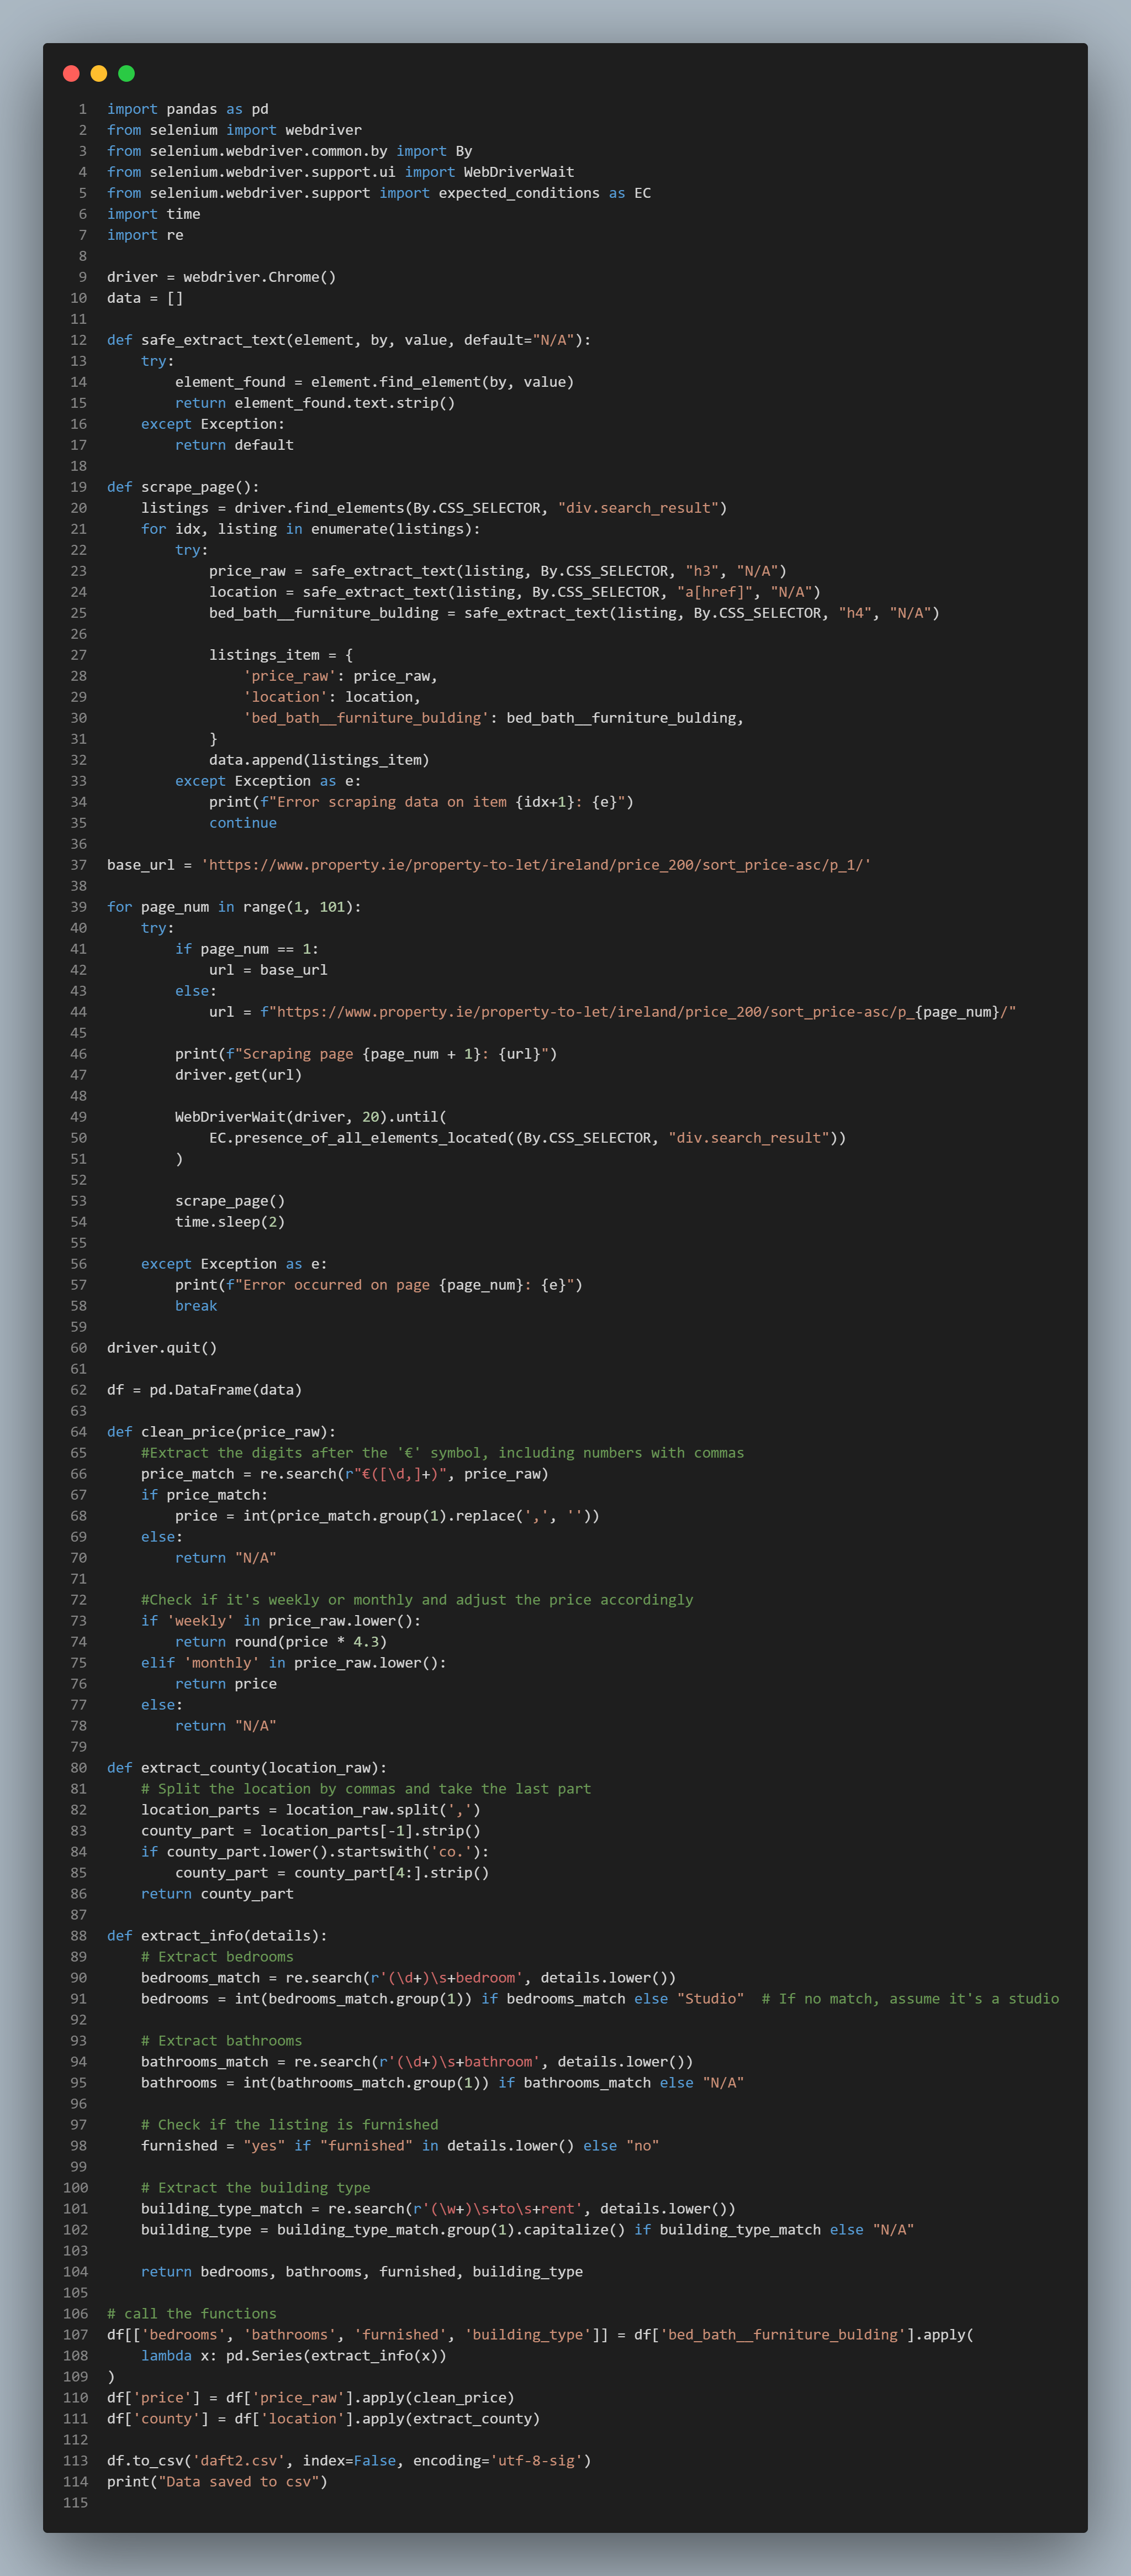Click '# call the functions' comment
1131x2576 pixels.
tap(192, 2314)
